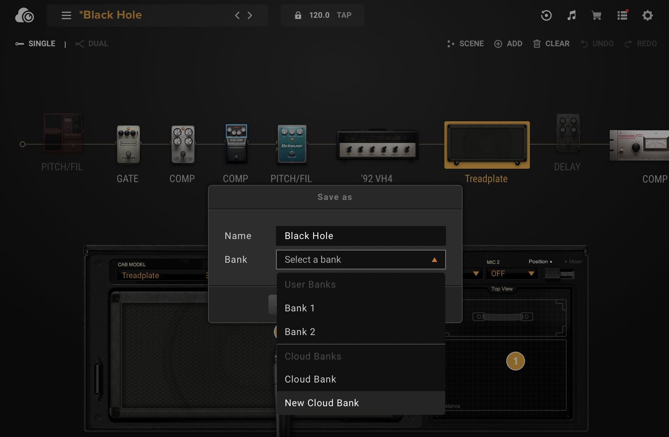This screenshot has height=437, width=669.
Task: Click ADD to insert a pedal
Action: [x=508, y=43]
